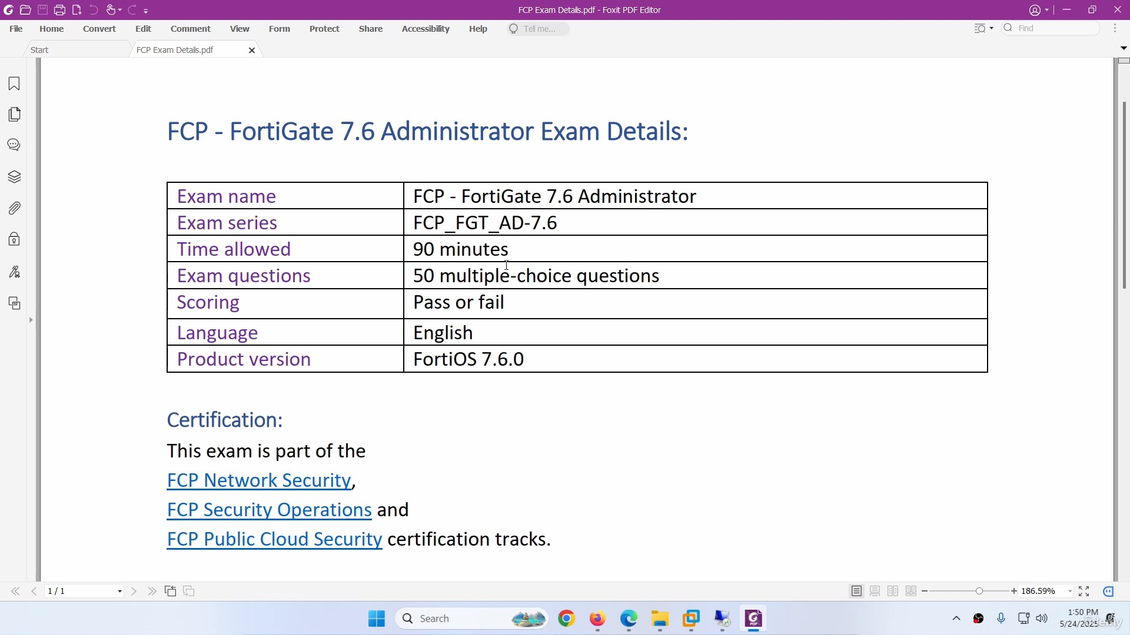Open the zoom percentage dropdown
Image resolution: width=1130 pixels, height=635 pixels.
pyautogui.click(x=1070, y=591)
